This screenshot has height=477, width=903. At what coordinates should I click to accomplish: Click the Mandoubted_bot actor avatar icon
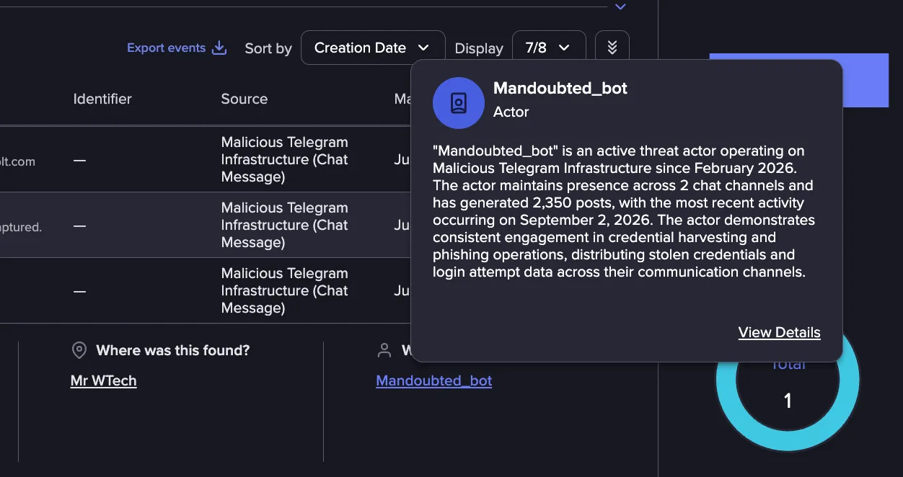coord(458,103)
